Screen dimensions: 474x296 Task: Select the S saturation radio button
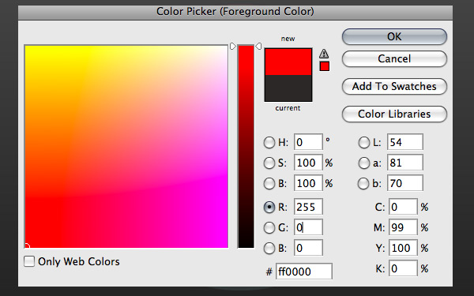(x=269, y=163)
